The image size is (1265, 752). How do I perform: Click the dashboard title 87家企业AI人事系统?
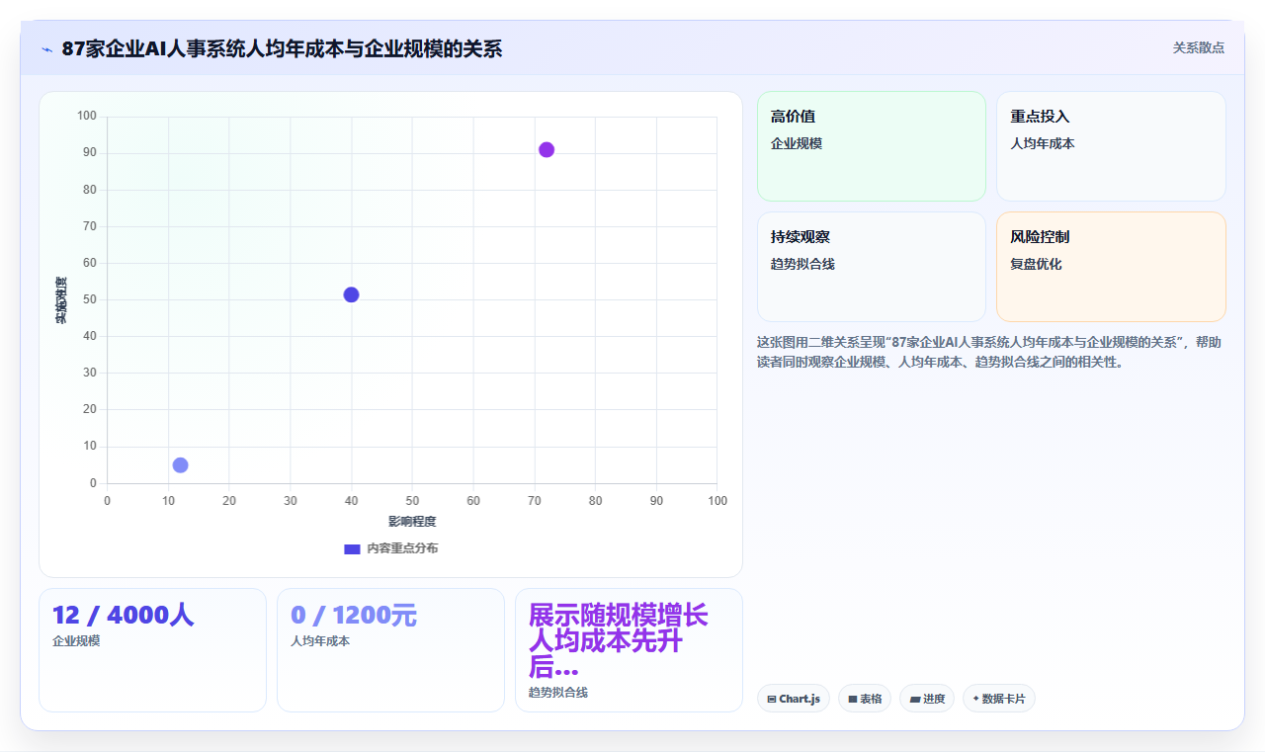(x=282, y=48)
